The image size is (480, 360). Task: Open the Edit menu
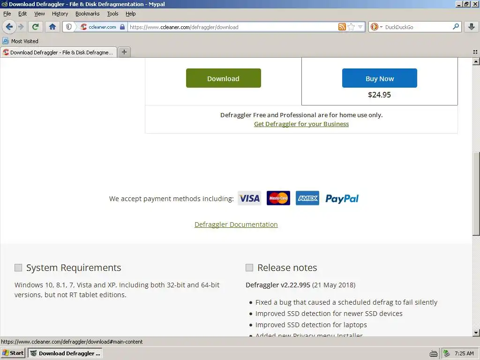pos(22,14)
